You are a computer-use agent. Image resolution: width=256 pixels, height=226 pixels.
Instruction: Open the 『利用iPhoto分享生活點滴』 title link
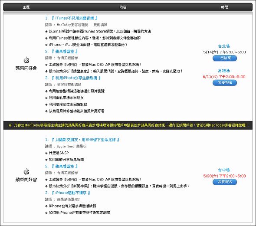pos(76,78)
